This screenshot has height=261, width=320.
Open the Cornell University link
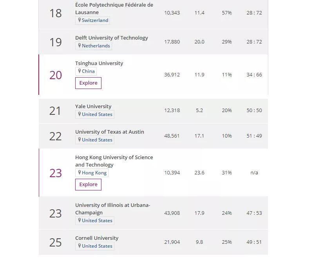click(x=97, y=238)
